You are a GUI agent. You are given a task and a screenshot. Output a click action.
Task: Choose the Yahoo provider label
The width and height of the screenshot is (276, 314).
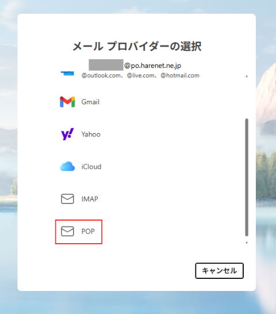91,134
